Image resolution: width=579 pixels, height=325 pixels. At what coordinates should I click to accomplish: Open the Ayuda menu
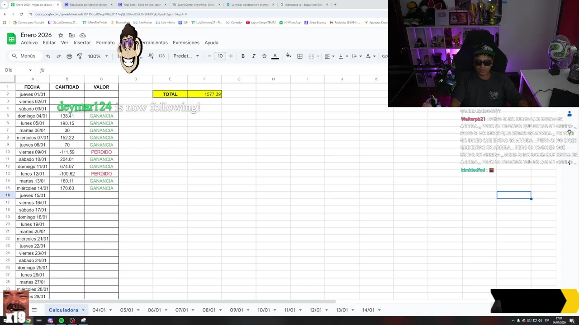pos(211,42)
